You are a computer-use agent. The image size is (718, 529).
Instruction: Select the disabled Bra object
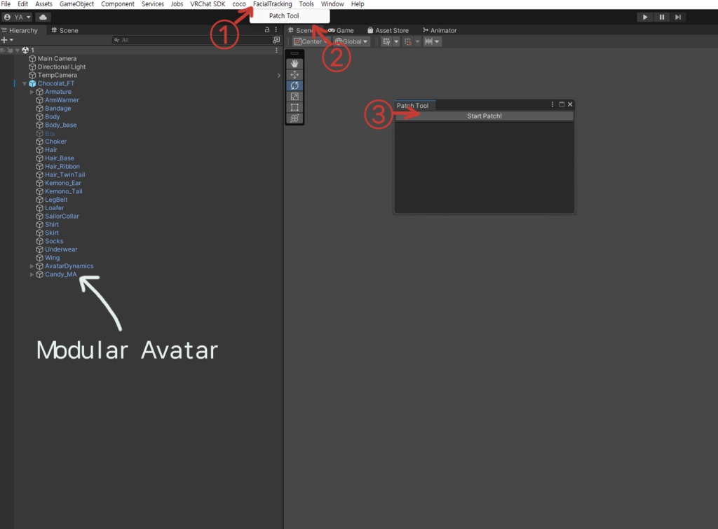[x=50, y=134]
